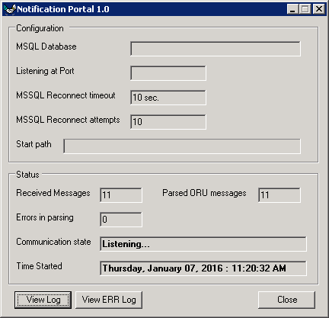Click the MSSQL Reconnect timeout field
The height and width of the screenshot is (318, 329).
(x=168, y=98)
